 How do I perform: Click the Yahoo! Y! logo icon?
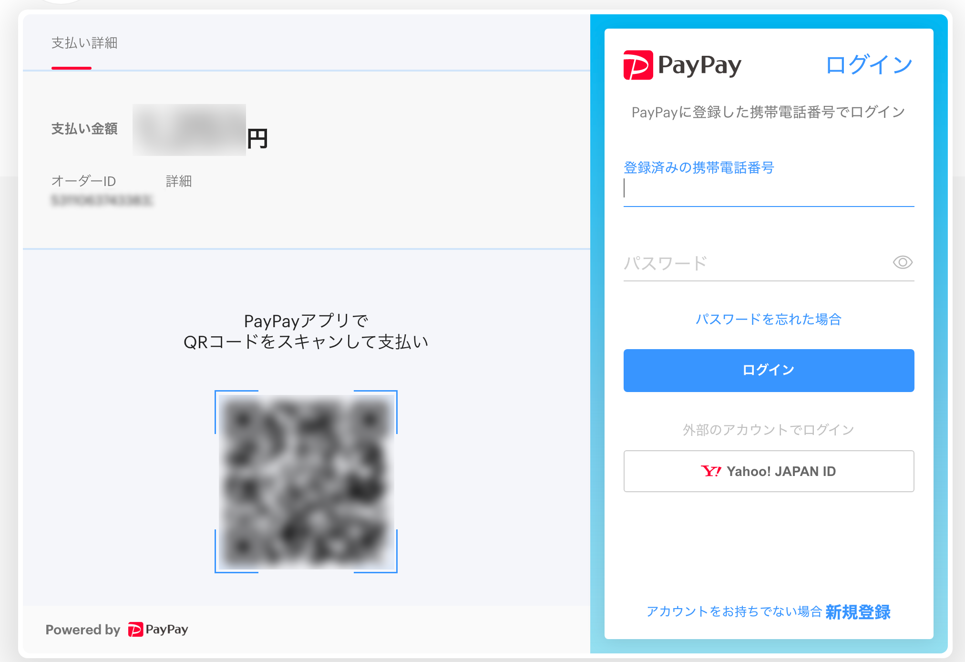(x=711, y=471)
